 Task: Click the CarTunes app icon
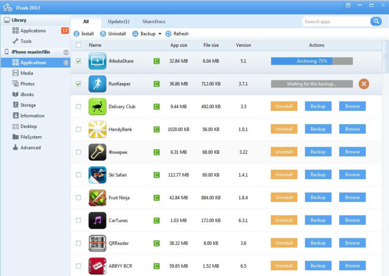[x=98, y=221]
